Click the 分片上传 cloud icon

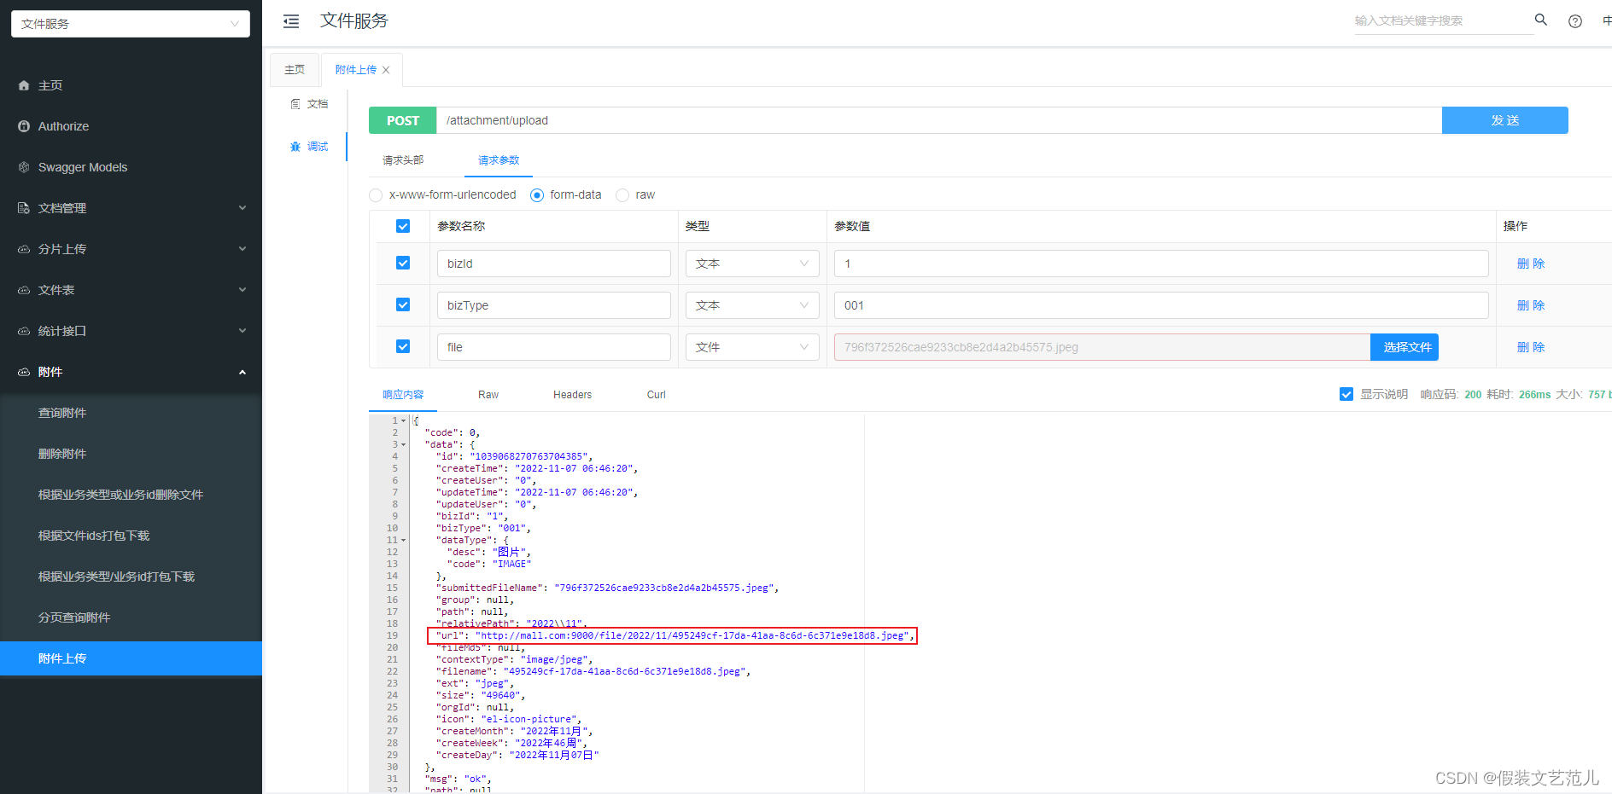point(24,249)
